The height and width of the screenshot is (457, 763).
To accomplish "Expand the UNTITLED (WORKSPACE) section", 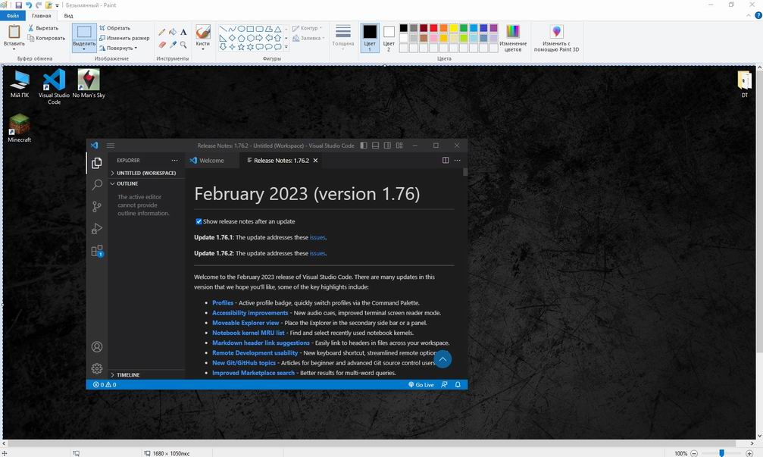I will coord(146,174).
